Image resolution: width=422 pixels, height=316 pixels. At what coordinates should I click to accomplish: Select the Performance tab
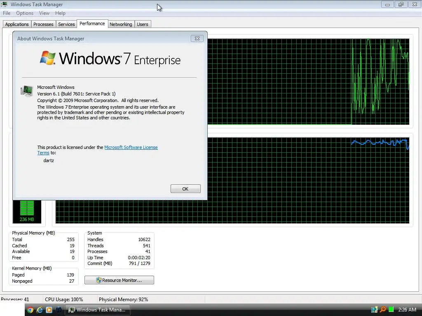(92, 23)
